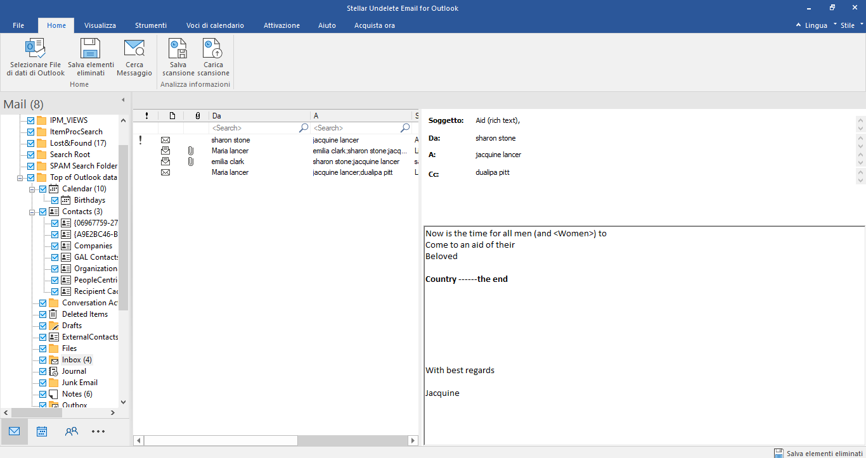This screenshot has width=866, height=458.
Task: Click Soggetto field scroll-down arrow
Action: click(x=860, y=128)
